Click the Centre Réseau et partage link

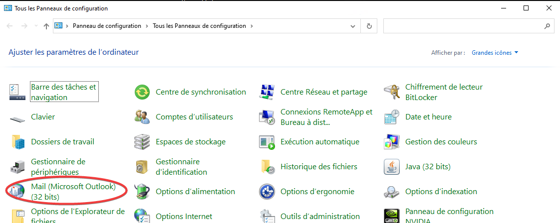(x=323, y=92)
